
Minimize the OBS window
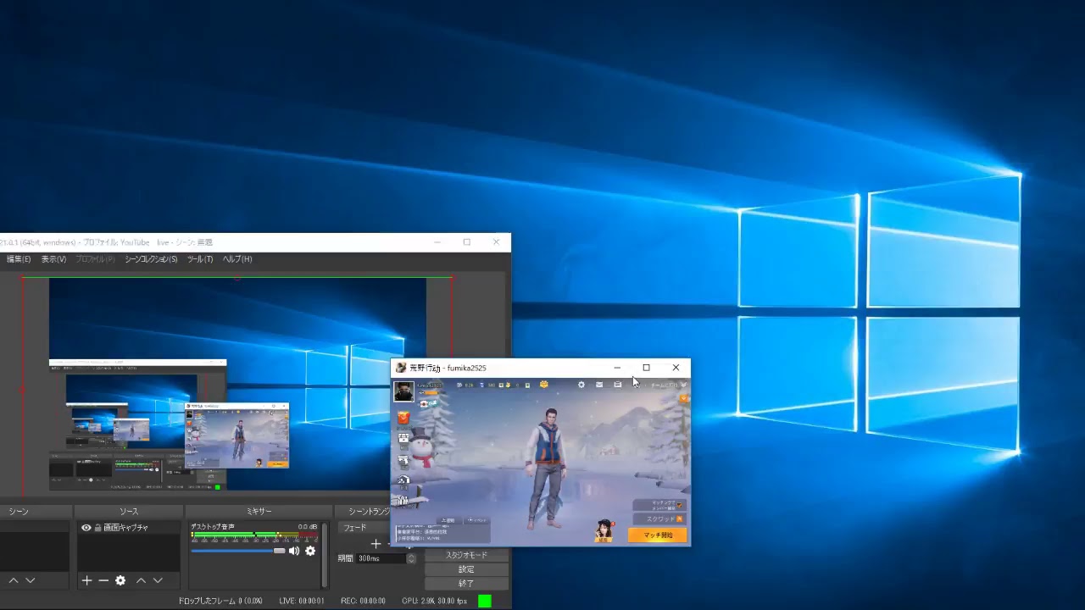pos(437,242)
